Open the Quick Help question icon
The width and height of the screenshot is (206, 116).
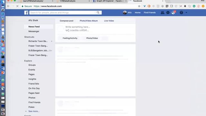click(x=181, y=13)
